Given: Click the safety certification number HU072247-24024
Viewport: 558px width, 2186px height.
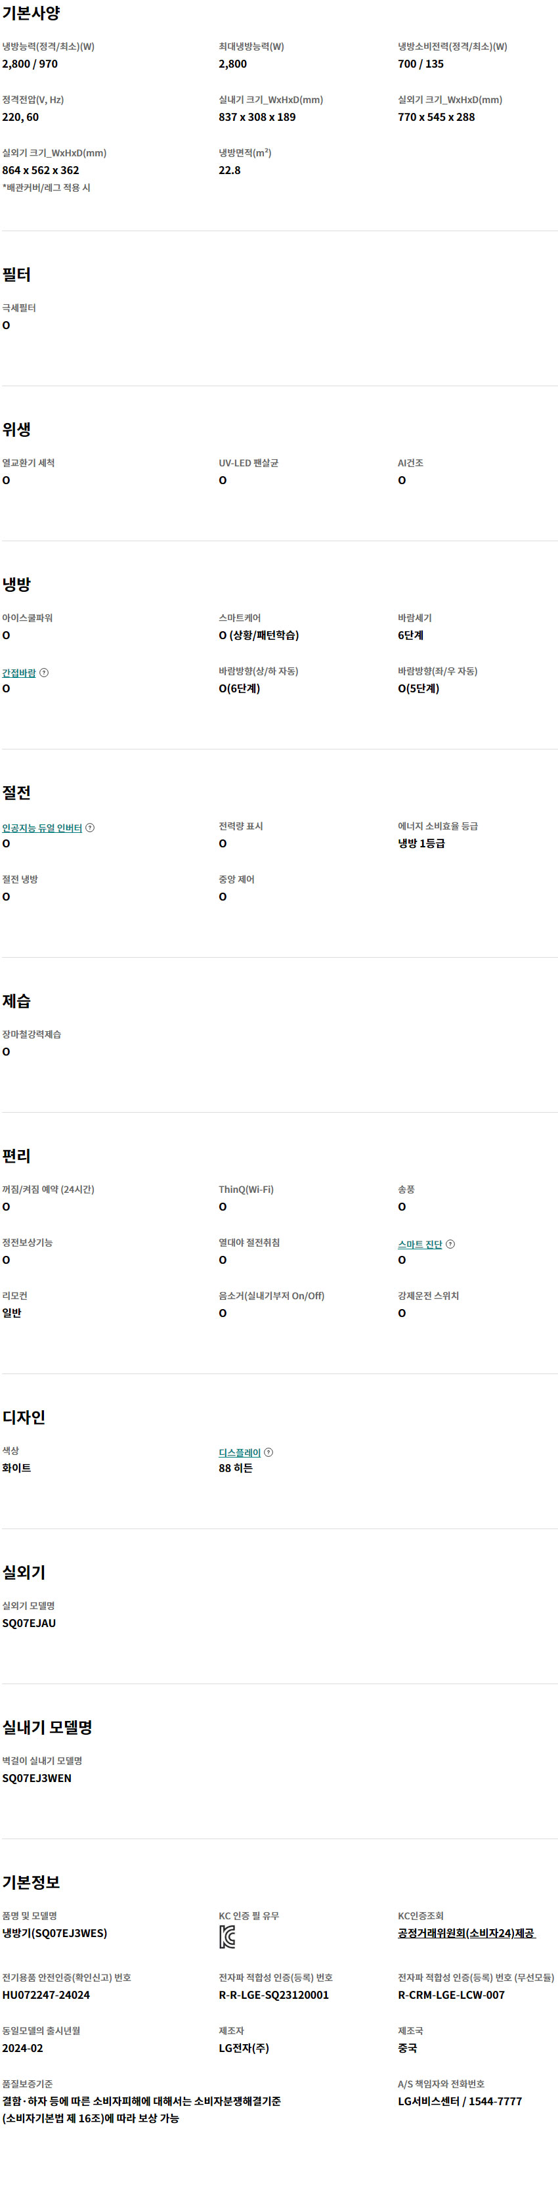Looking at the screenshot, I should coord(46,1995).
